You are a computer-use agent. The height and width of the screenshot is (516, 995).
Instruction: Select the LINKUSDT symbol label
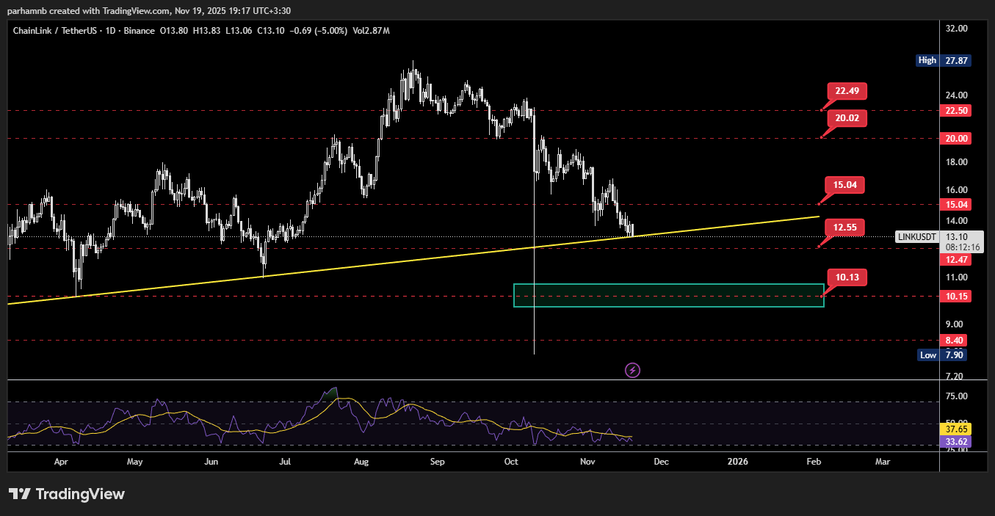coord(917,237)
